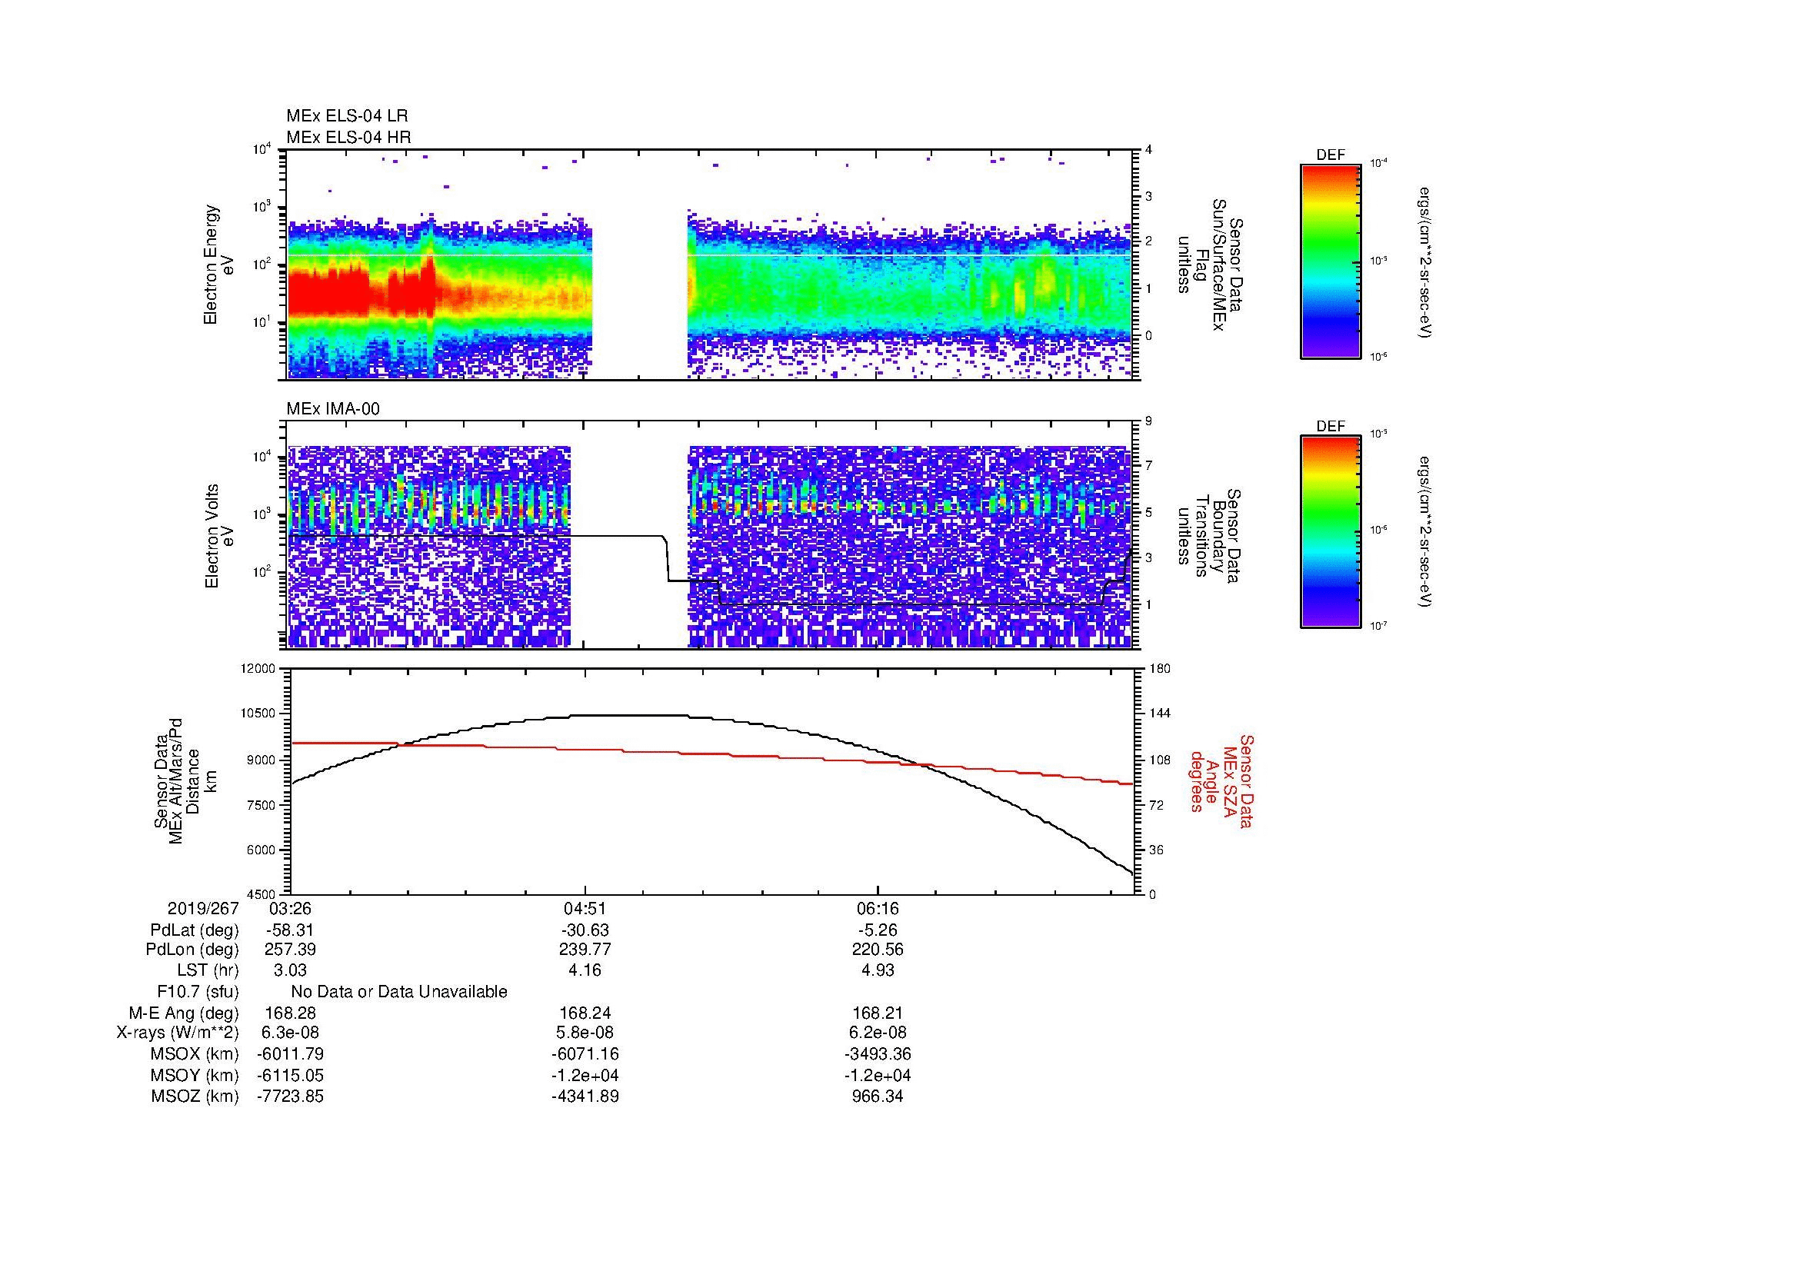Screen dimensions: 1799x1271
Task: Click the PdLat value -5.26
Action: tap(878, 930)
